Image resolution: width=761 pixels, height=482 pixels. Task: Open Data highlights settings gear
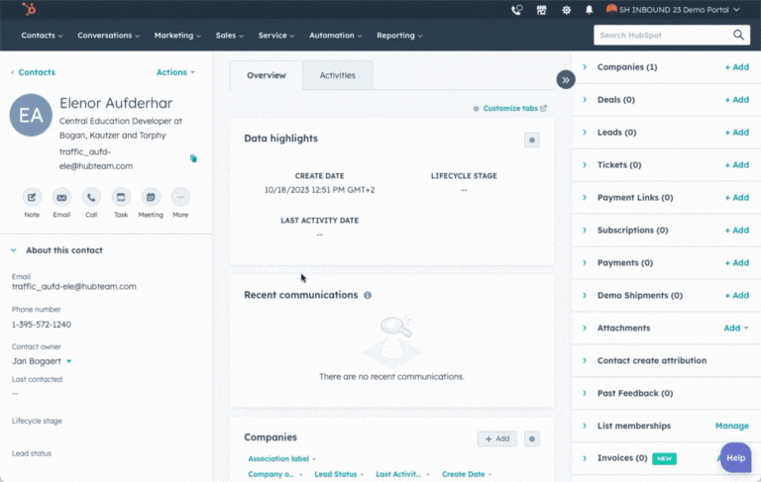(532, 141)
